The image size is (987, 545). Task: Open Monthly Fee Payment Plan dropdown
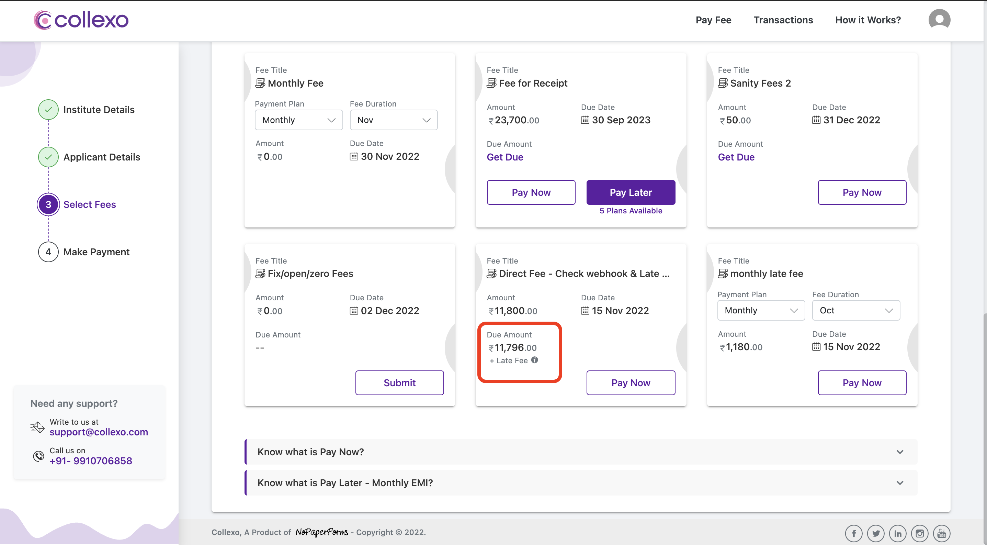click(299, 120)
